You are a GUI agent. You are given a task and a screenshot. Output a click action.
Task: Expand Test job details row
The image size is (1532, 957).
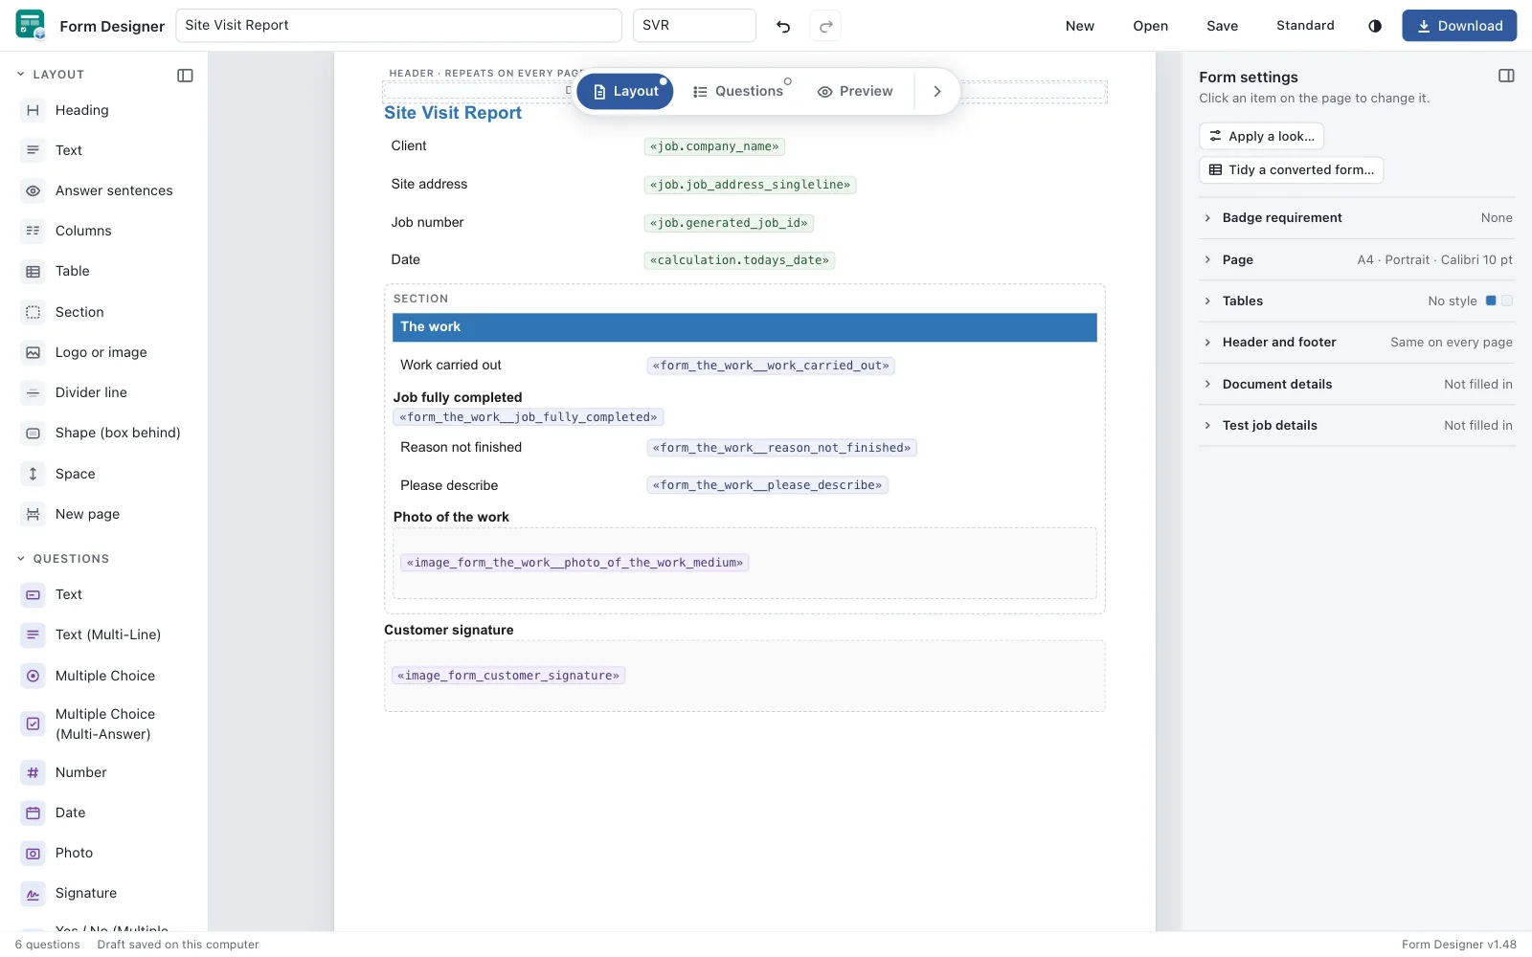[x=1357, y=425]
